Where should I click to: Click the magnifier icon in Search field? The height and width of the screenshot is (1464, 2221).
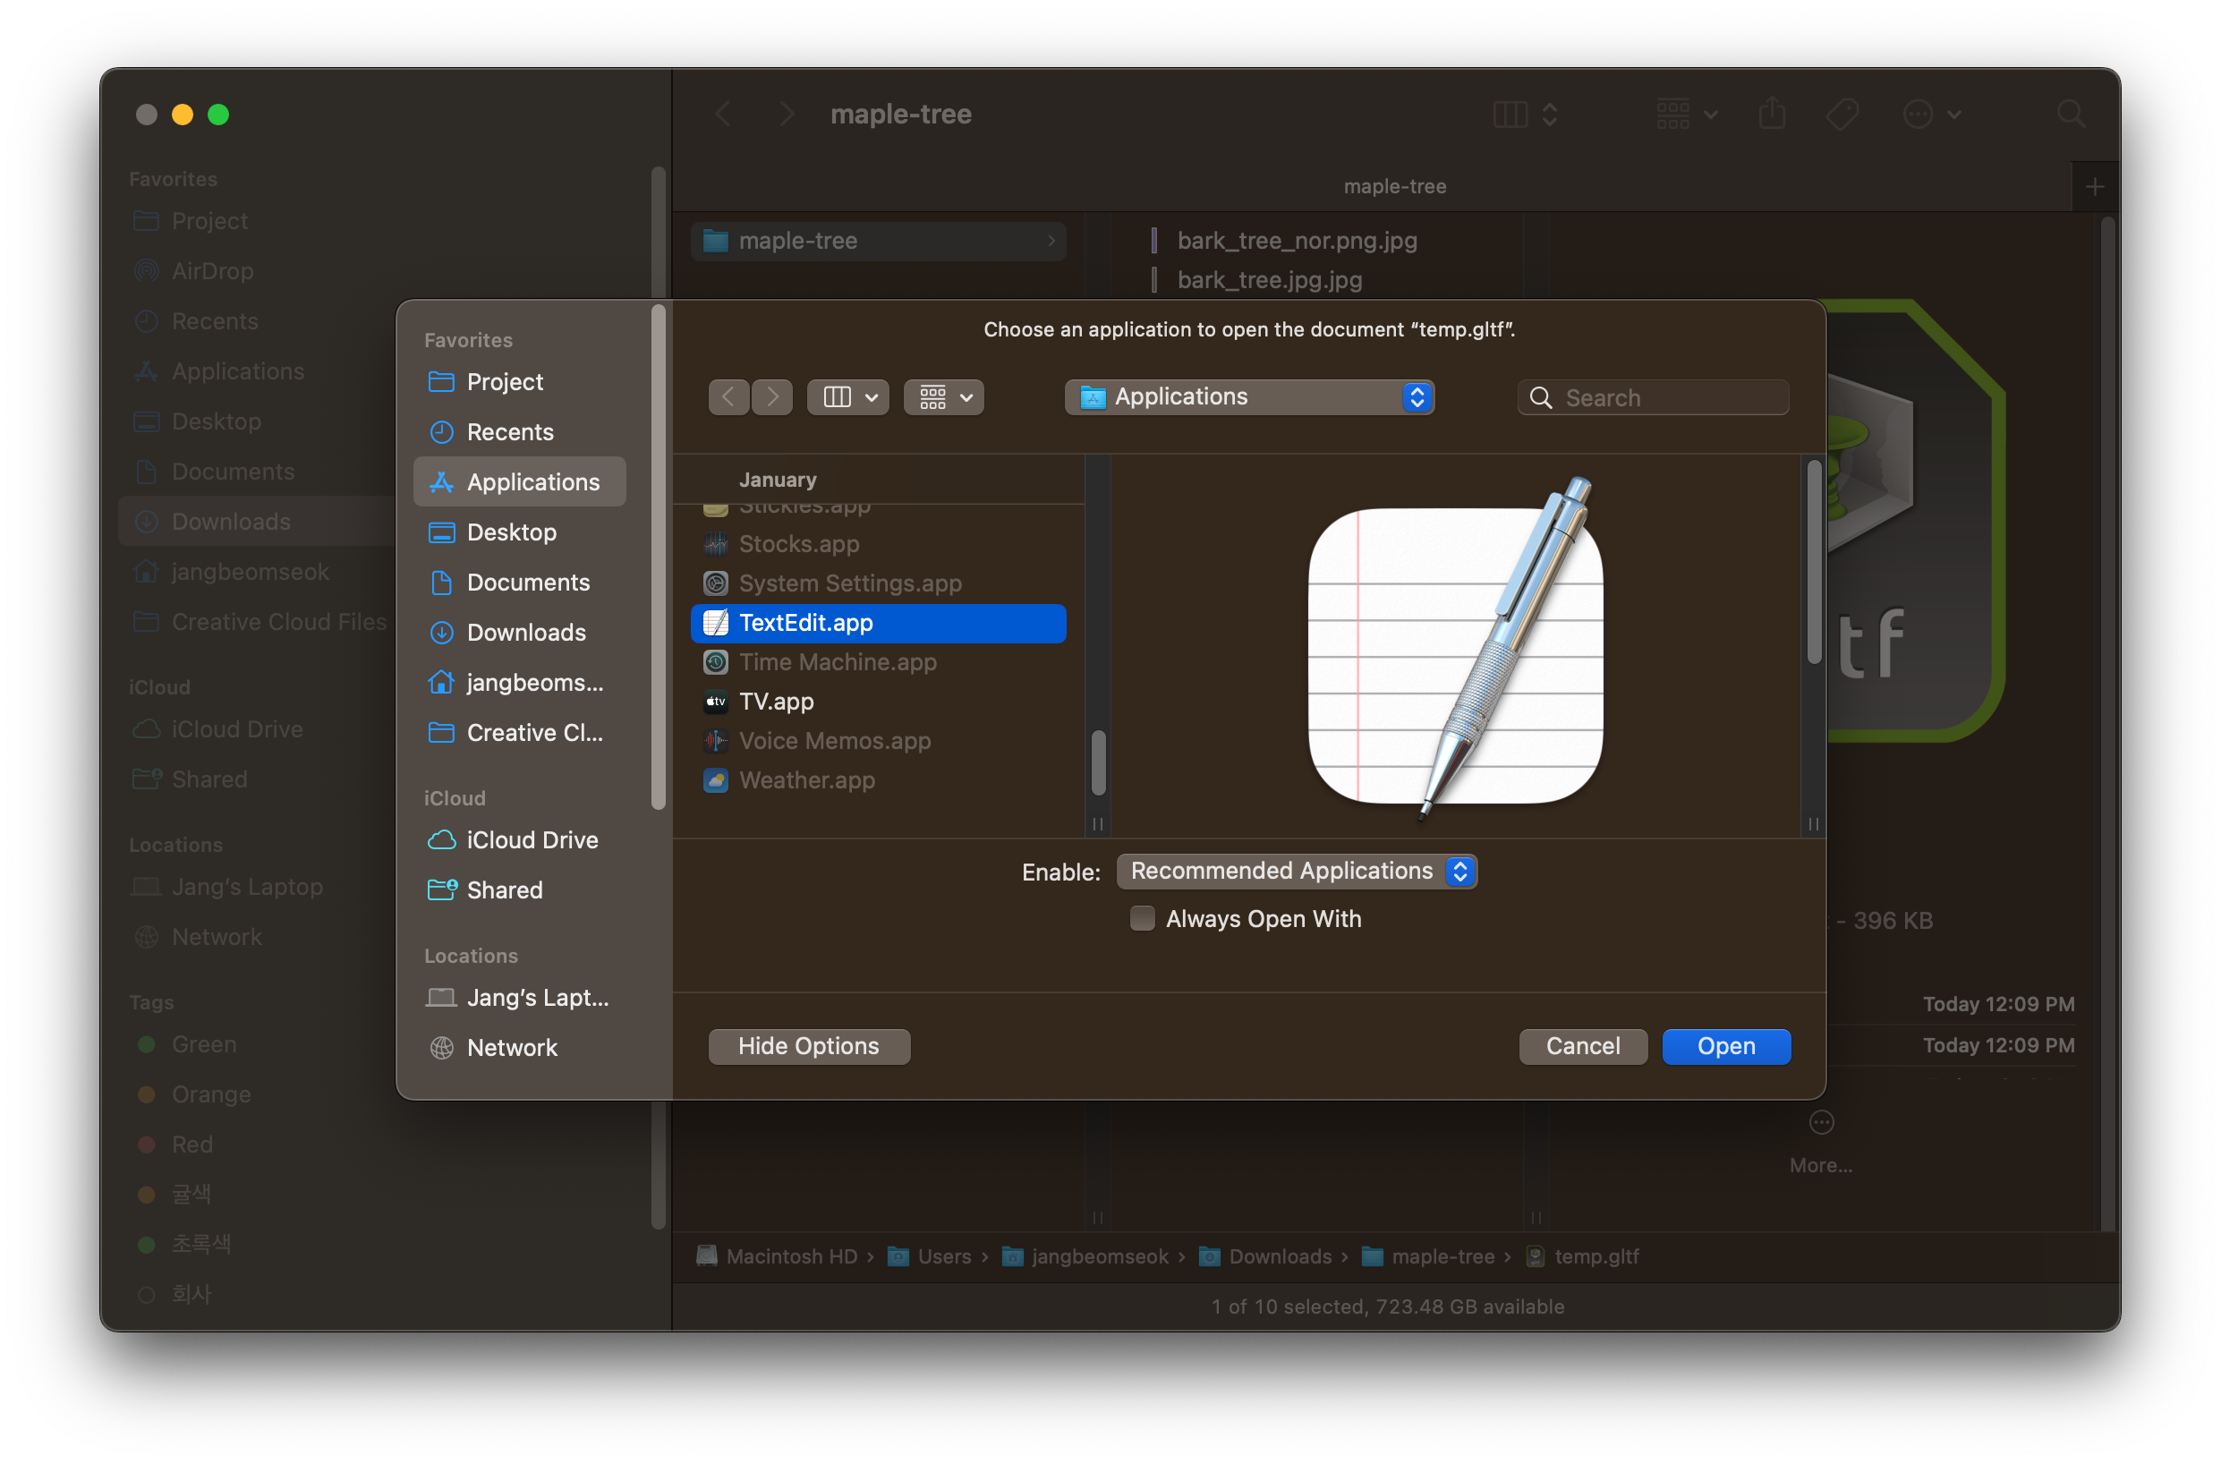click(x=1540, y=399)
